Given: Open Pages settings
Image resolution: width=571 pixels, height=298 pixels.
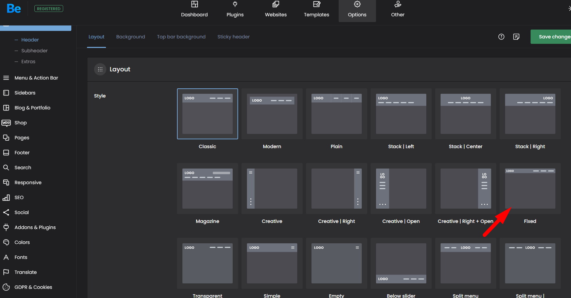Looking at the screenshot, I should [22, 138].
